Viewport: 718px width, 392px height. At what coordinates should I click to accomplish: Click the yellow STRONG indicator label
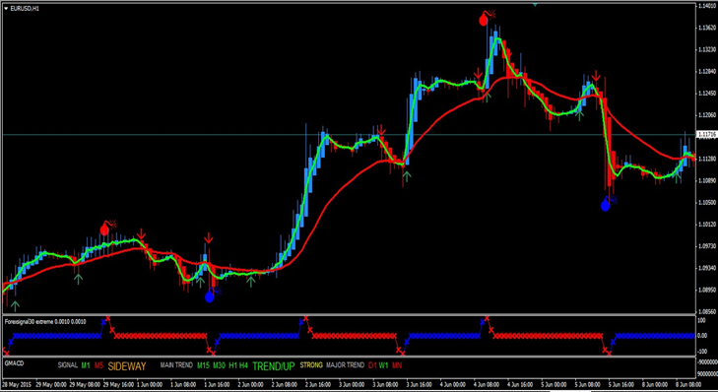pos(311,365)
